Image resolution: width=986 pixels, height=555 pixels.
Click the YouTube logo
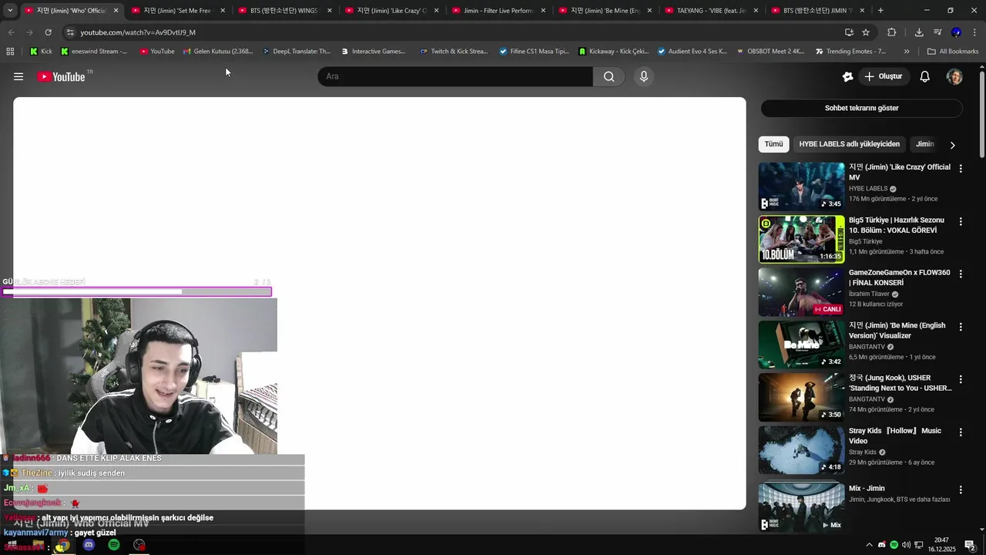click(x=62, y=76)
